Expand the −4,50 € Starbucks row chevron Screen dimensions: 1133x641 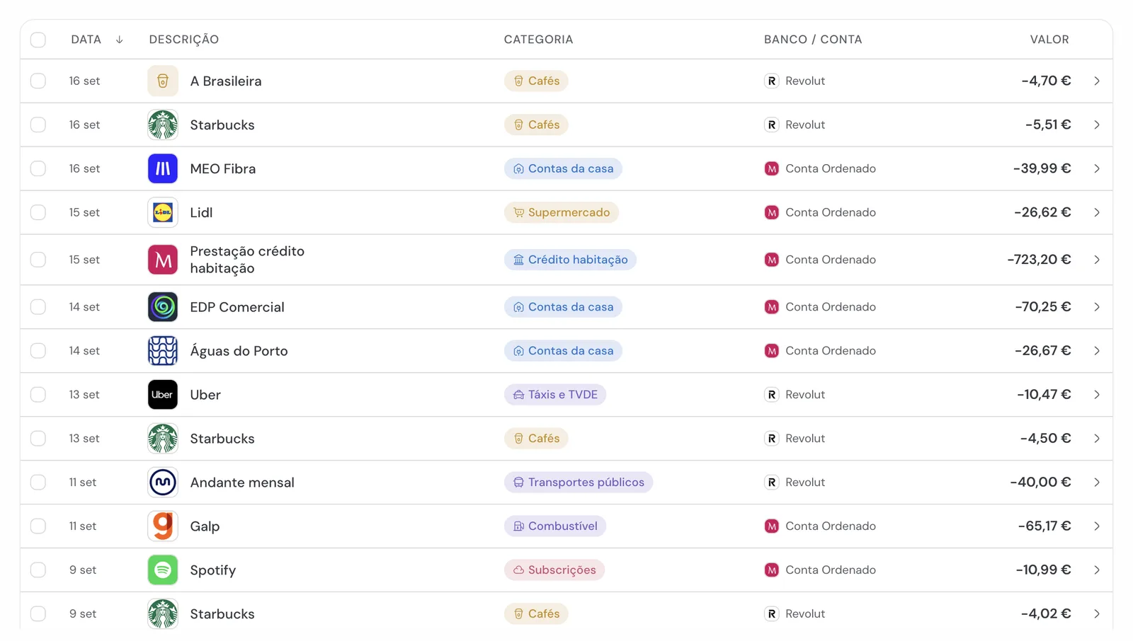pos(1097,439)
